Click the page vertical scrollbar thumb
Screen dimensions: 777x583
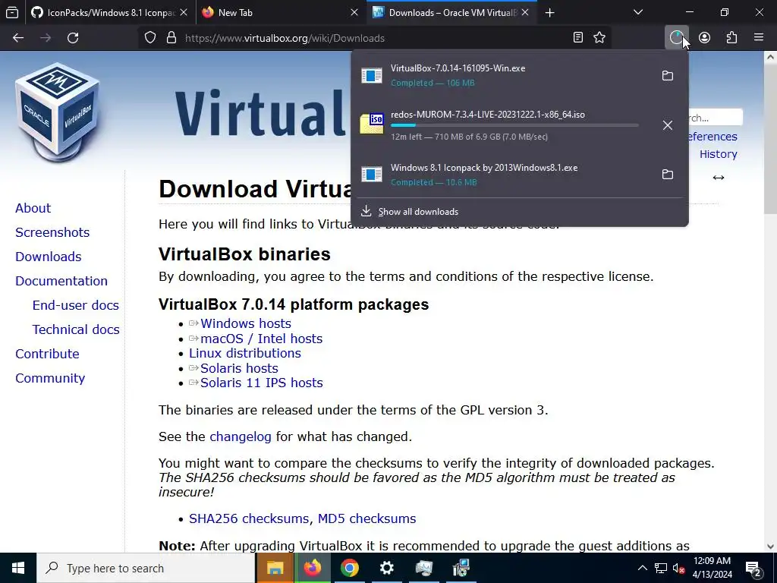click(x=770, y=139)
